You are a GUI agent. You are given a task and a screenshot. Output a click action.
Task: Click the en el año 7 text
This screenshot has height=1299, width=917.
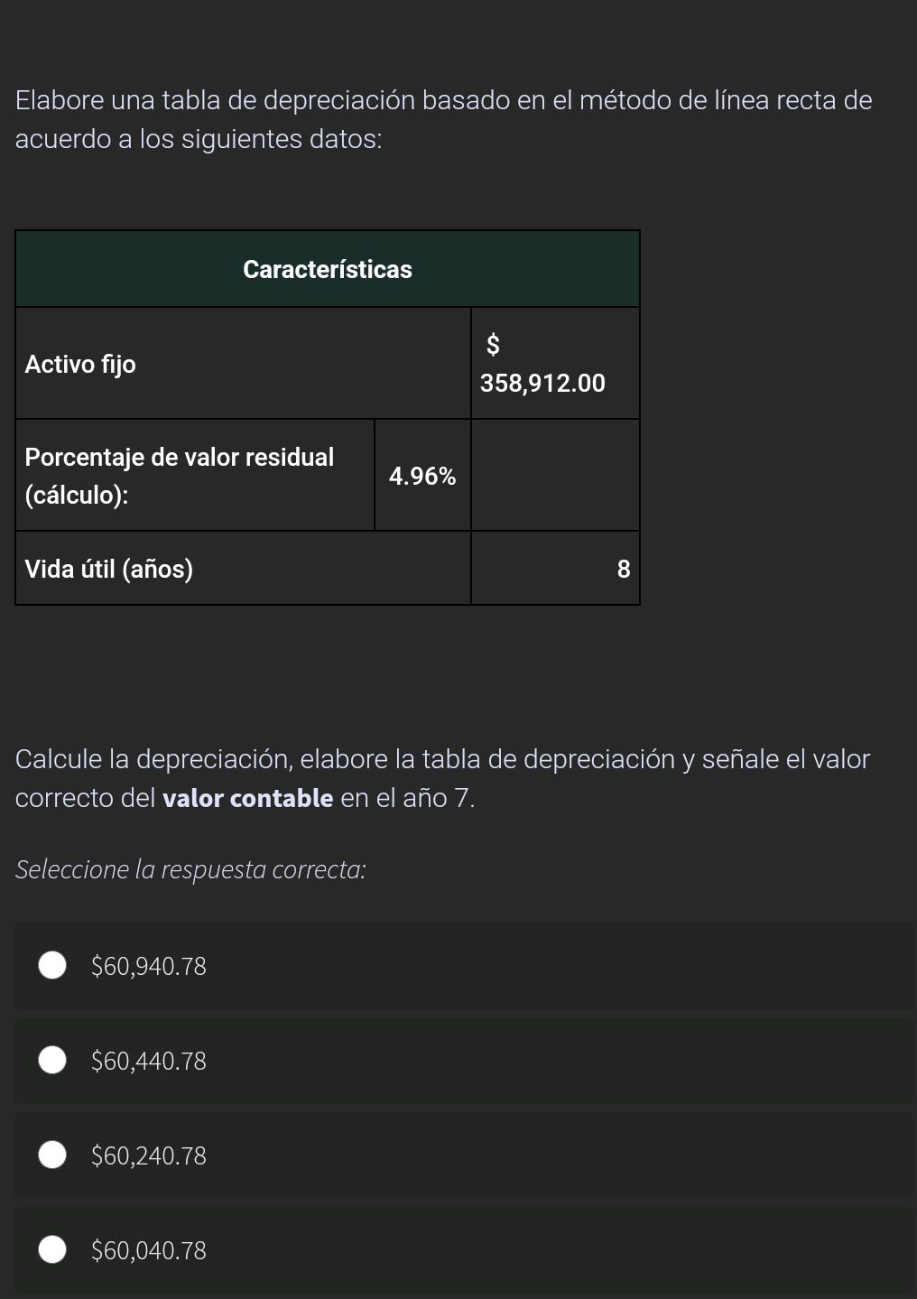point(406,797)
